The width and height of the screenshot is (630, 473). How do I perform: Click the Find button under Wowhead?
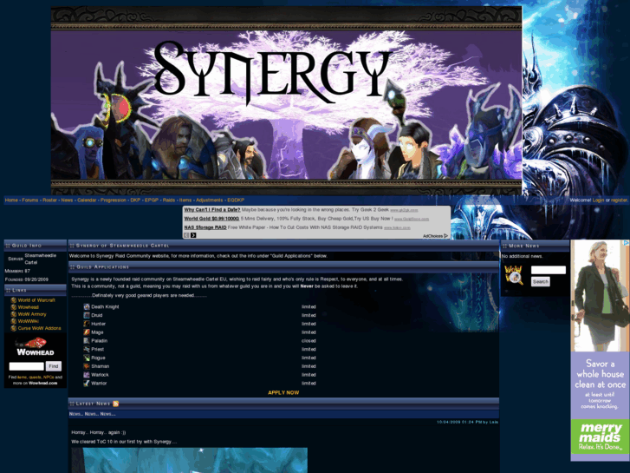tap(54, 366)
